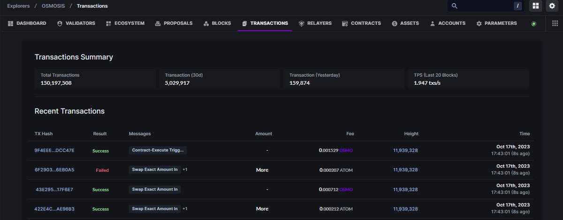Go to the Contracts tab
Viewport: 563px width, 220px height.
coord(361,23)
